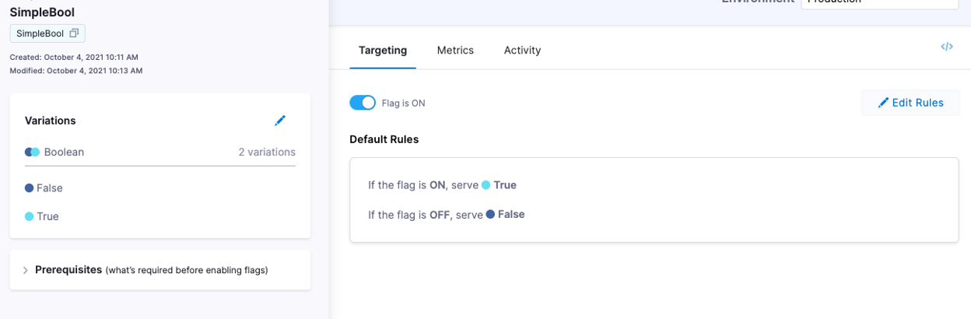Viewport: 971px width, 319px height.
Task: Click the cyan True variation dot
Action: tap(29, 216)
